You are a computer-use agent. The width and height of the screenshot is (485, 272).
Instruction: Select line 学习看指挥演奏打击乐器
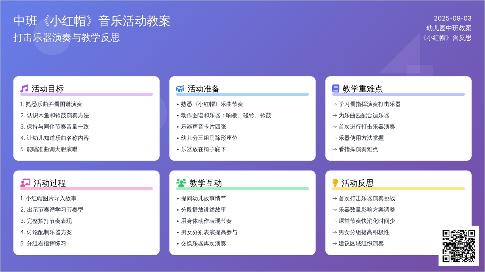pyautogui.click(x=367, y=104)
